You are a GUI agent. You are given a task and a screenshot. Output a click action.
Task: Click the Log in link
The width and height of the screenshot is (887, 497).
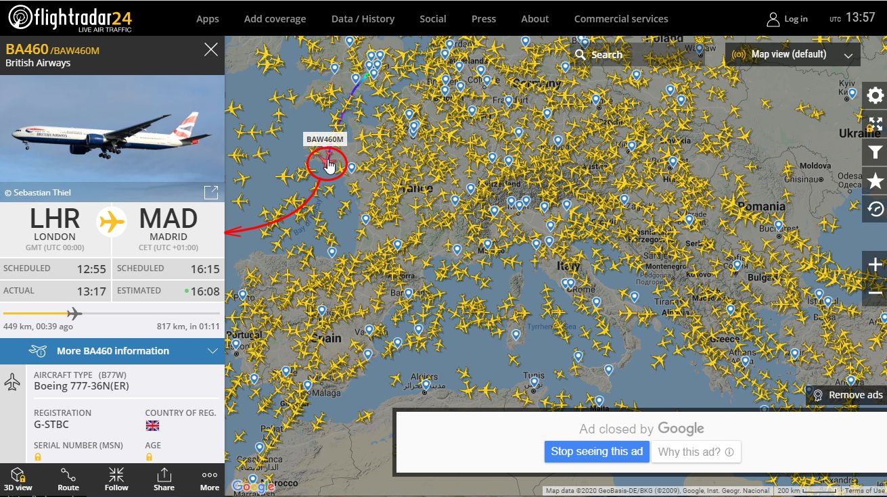pos(796,19)
